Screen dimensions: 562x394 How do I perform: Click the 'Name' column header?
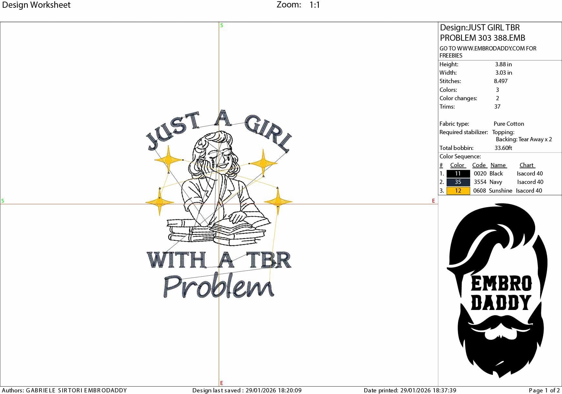(x=498, y=165)
